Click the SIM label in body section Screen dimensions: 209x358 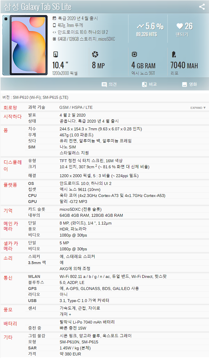coord(32,147)
